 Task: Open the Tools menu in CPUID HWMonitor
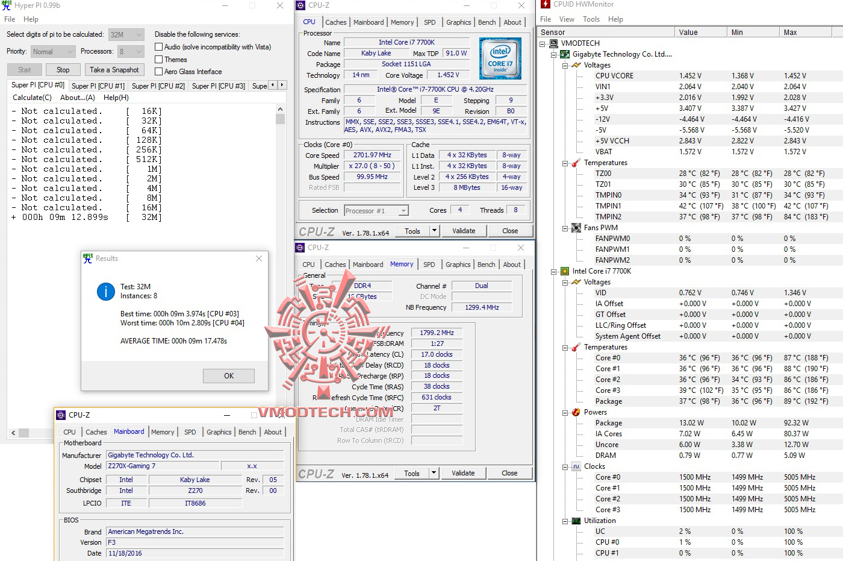click(591, 19)
